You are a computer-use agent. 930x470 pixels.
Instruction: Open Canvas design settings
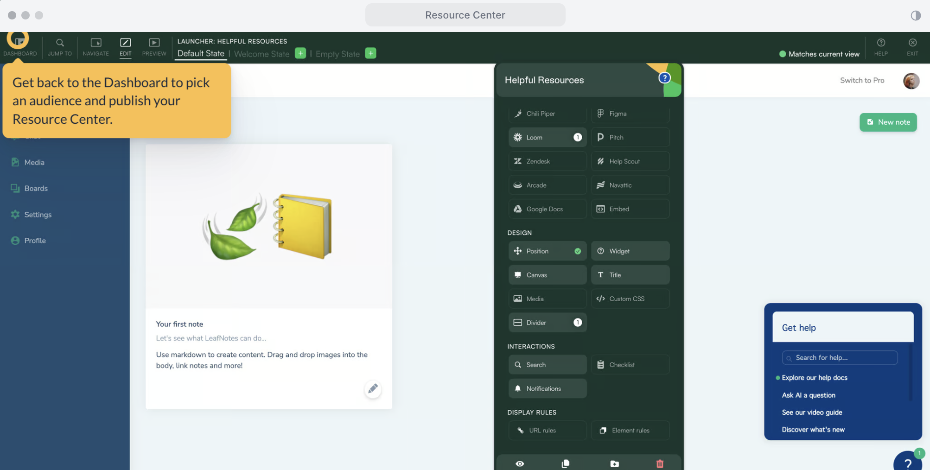point(547,275)
